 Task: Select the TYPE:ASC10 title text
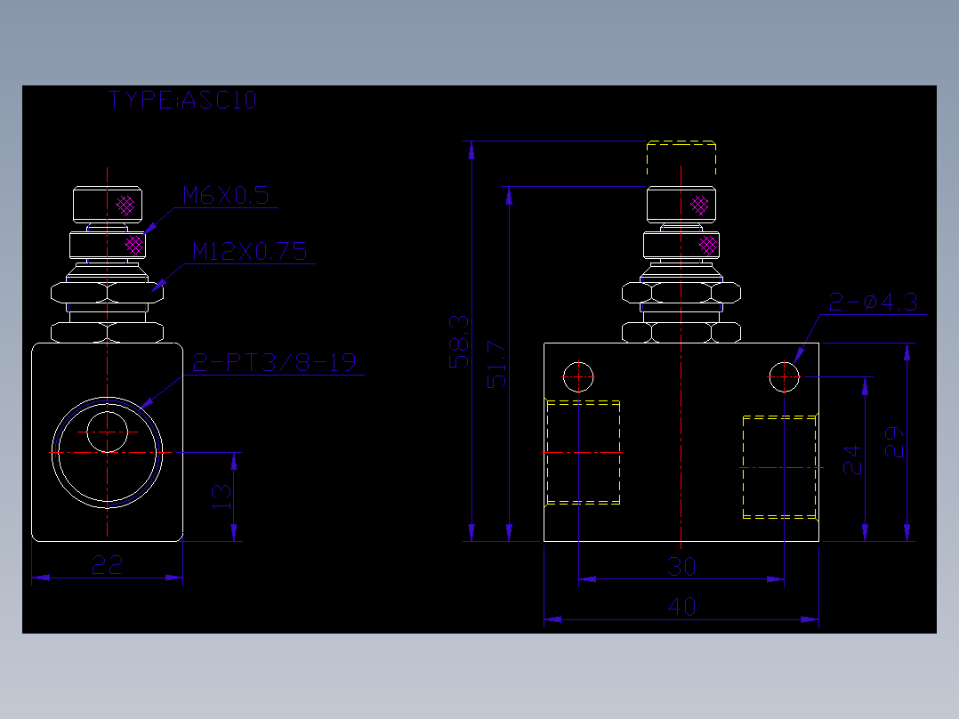tap(182, 100)
